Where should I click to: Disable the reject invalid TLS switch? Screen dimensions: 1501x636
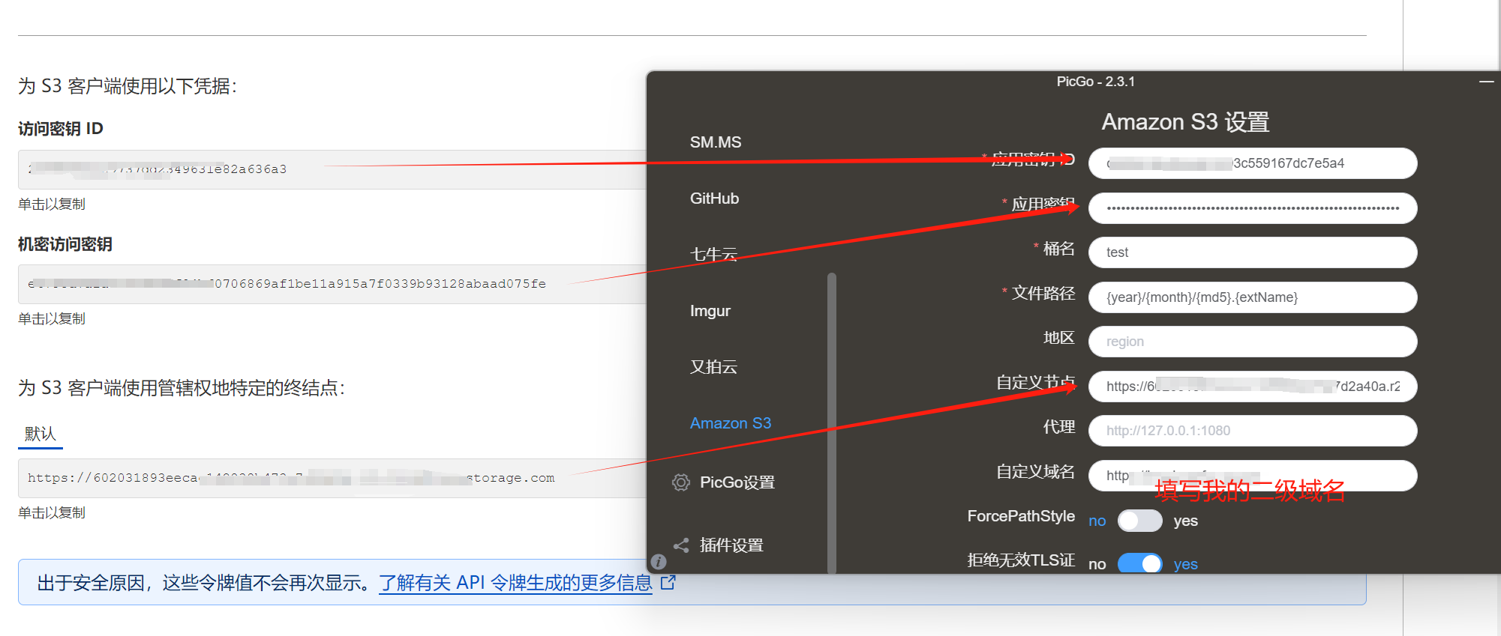pyautogui.click(x=1139, y=564)
